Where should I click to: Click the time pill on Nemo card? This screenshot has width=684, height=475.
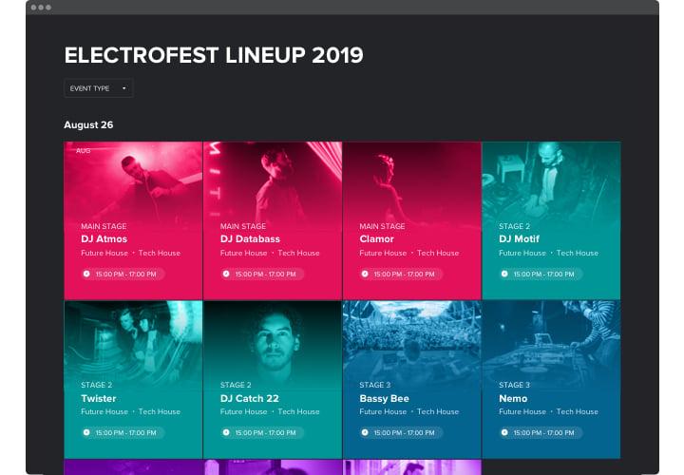tap(540, 432)
